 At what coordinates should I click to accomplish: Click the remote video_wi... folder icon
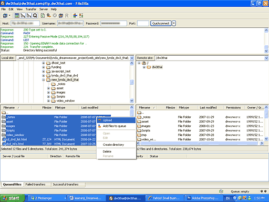pos(139,139)
